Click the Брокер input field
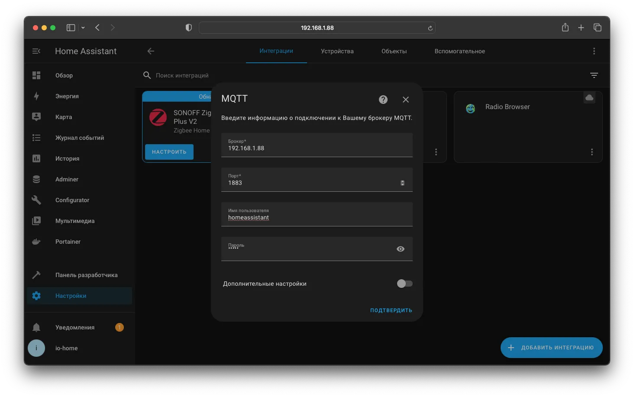Viewport: 634px width, 397px height. click(x=317, y=145)
